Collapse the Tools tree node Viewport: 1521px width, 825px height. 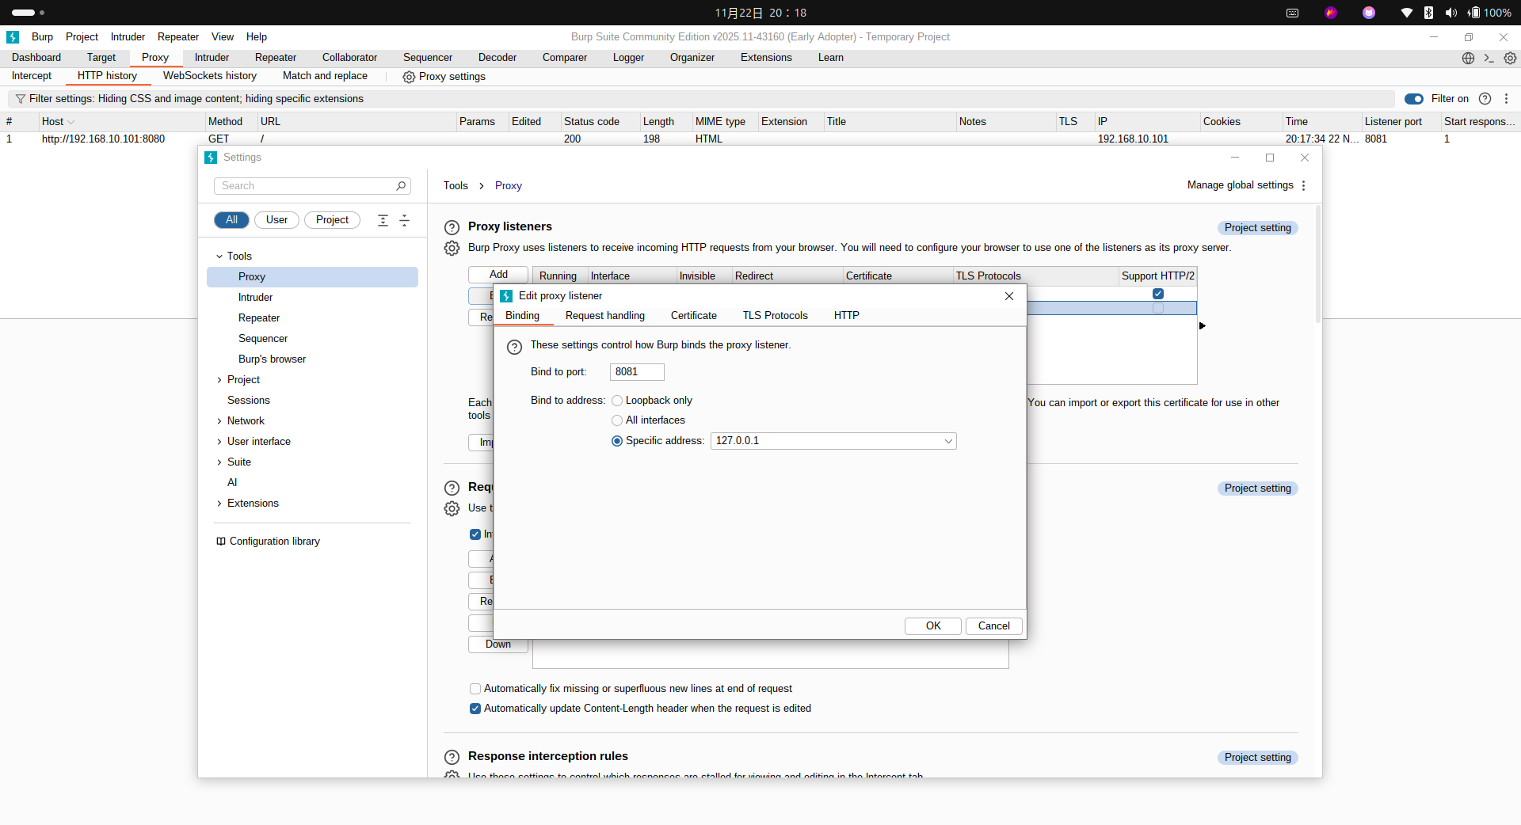[219, 257]
